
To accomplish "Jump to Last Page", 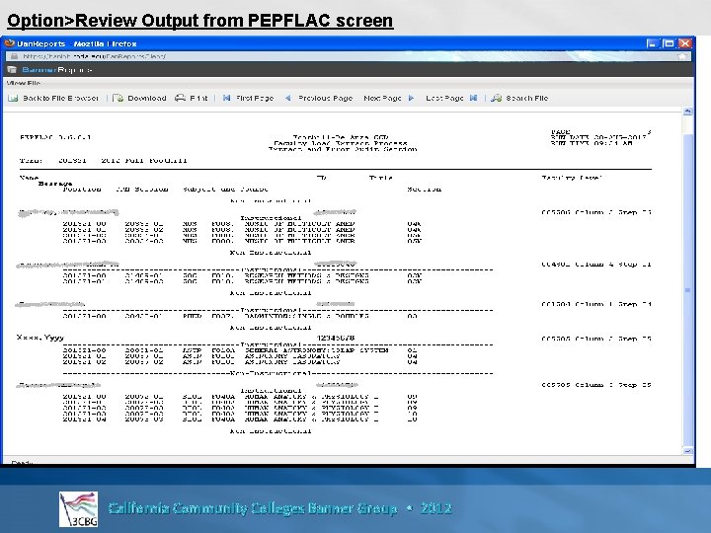I will [451, 98].
